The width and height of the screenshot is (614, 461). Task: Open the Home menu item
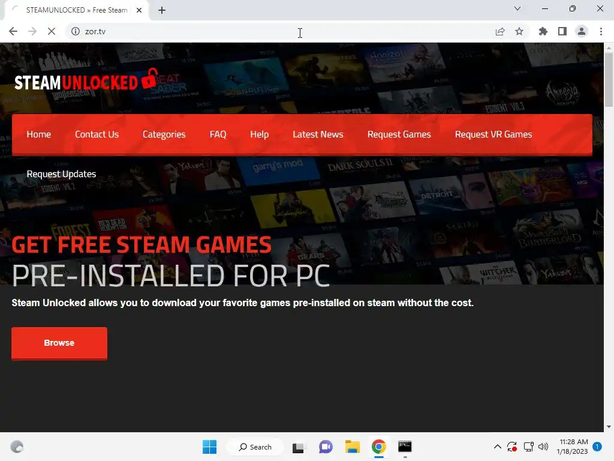coord(39,134)
